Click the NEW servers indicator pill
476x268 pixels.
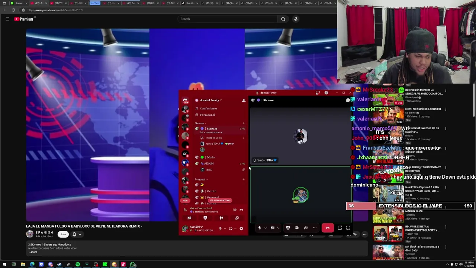click(185, 201)
